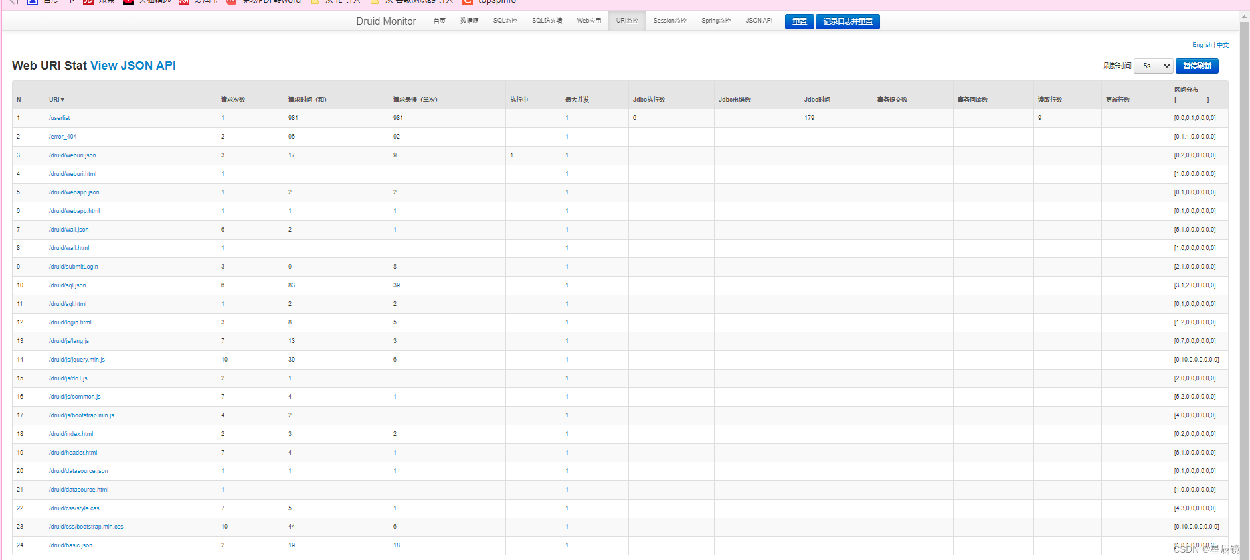
Task: Open the /druid/js/common.js link
Action: click(74, 397)
